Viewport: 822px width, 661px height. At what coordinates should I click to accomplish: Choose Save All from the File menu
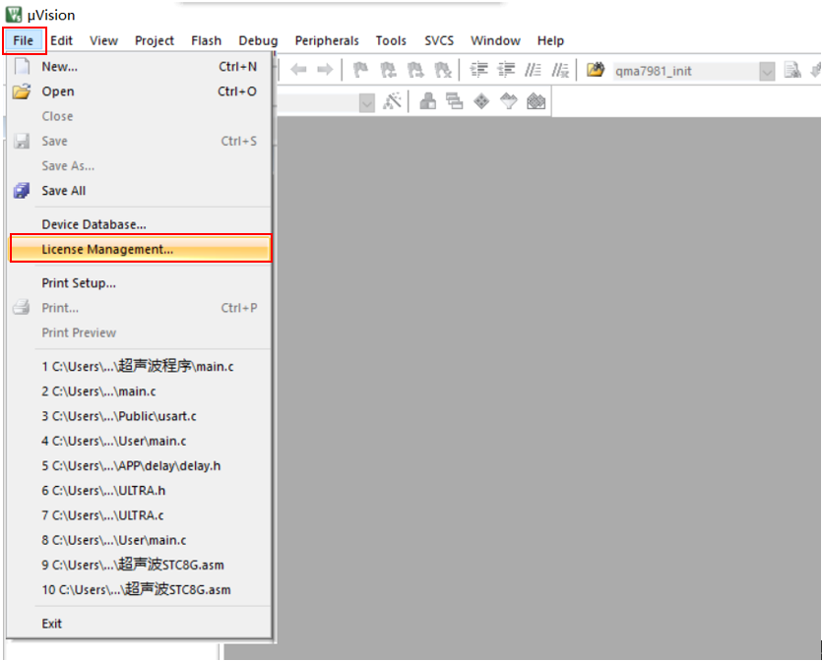[140, 191]
